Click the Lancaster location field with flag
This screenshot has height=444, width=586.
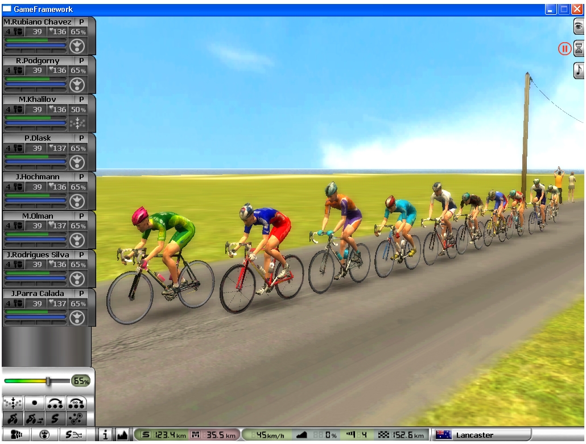[x=481, y=435]
